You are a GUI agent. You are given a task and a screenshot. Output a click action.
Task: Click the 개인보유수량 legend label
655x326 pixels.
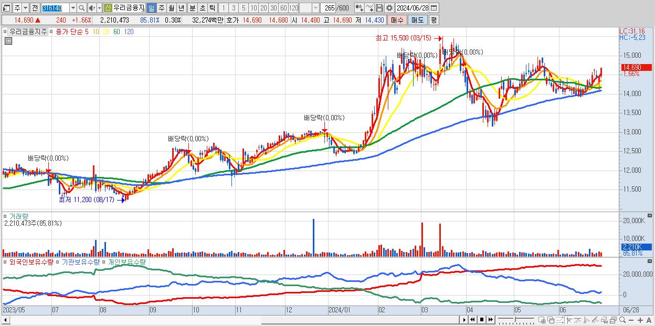[x=127, y=261]
